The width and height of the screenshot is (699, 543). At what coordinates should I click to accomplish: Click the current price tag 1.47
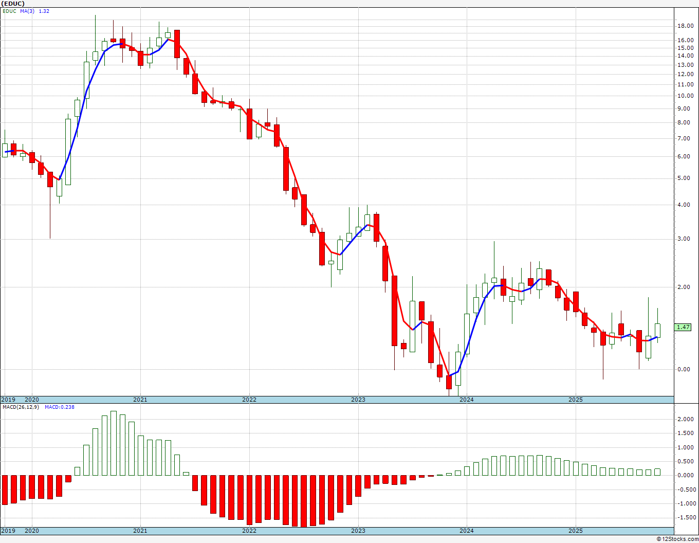pos(684,327)
